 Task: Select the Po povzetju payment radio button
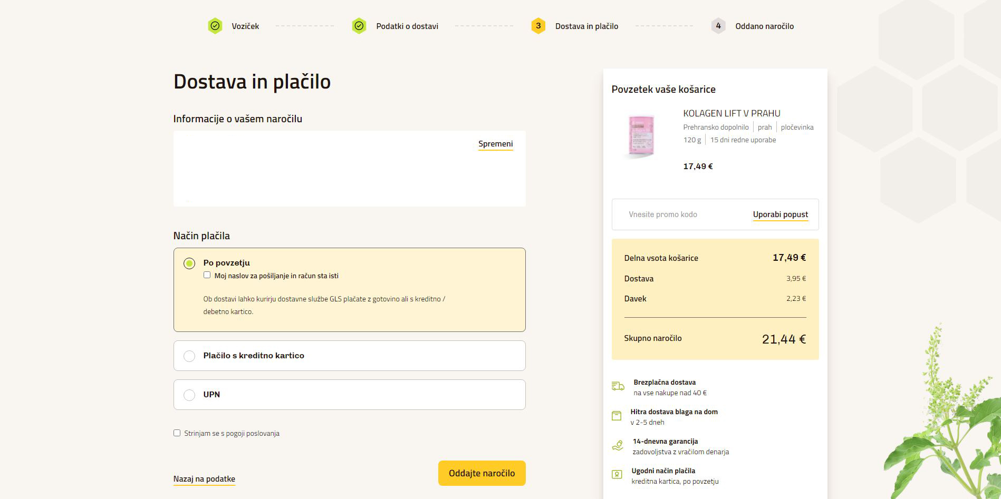(x=189, y=263)
